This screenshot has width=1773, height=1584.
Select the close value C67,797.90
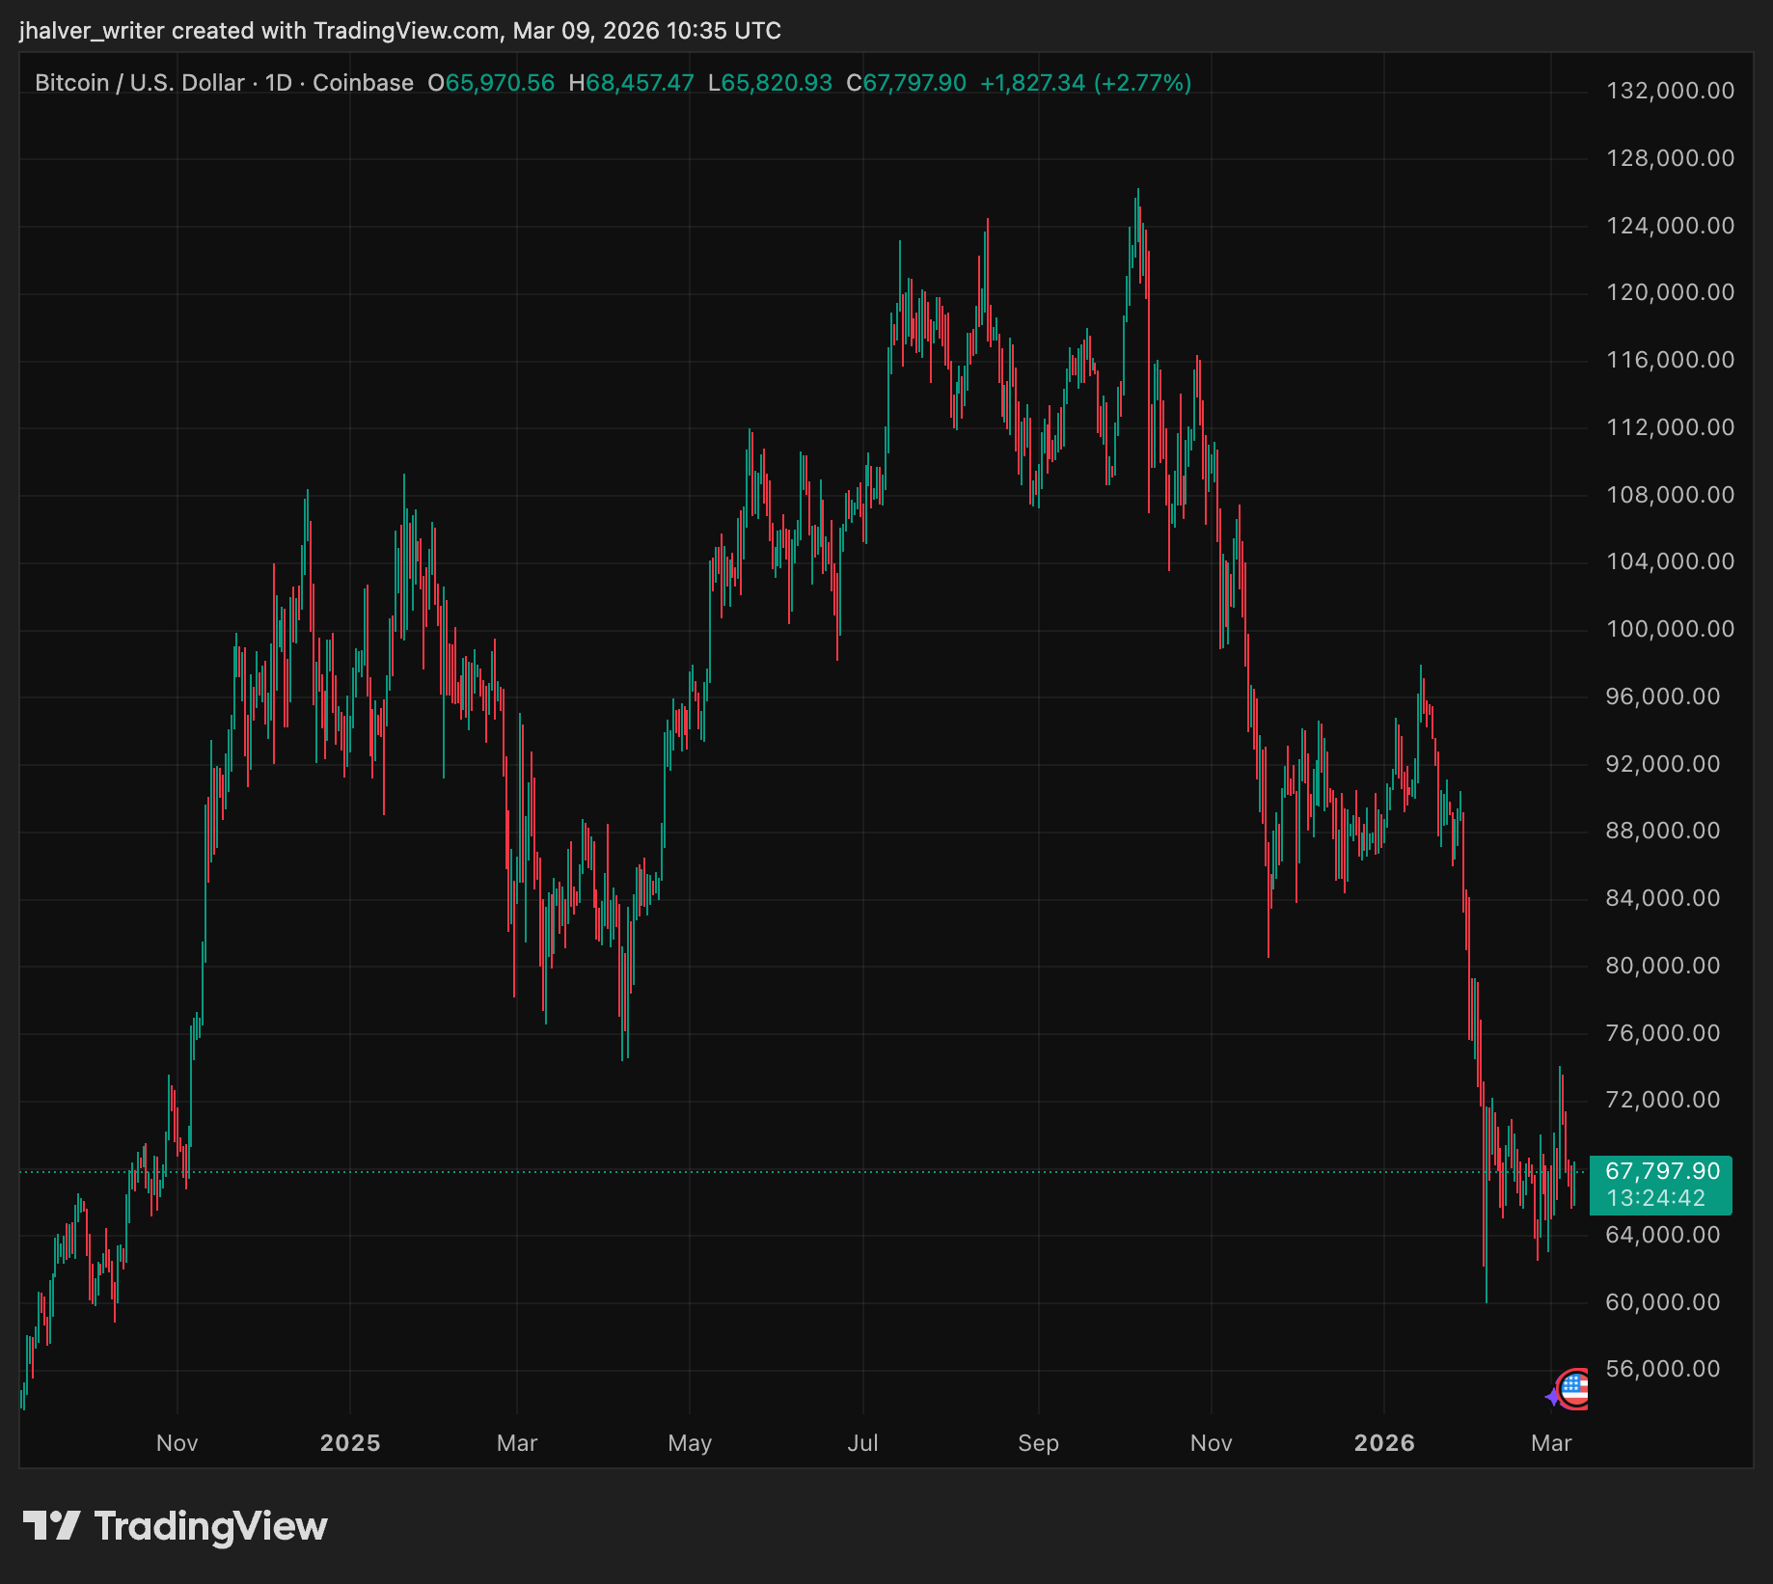tap(906, 83)
